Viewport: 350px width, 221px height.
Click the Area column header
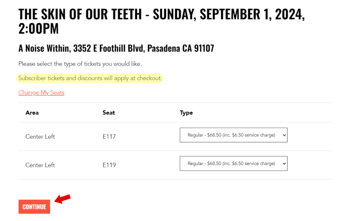click(32, 113)
